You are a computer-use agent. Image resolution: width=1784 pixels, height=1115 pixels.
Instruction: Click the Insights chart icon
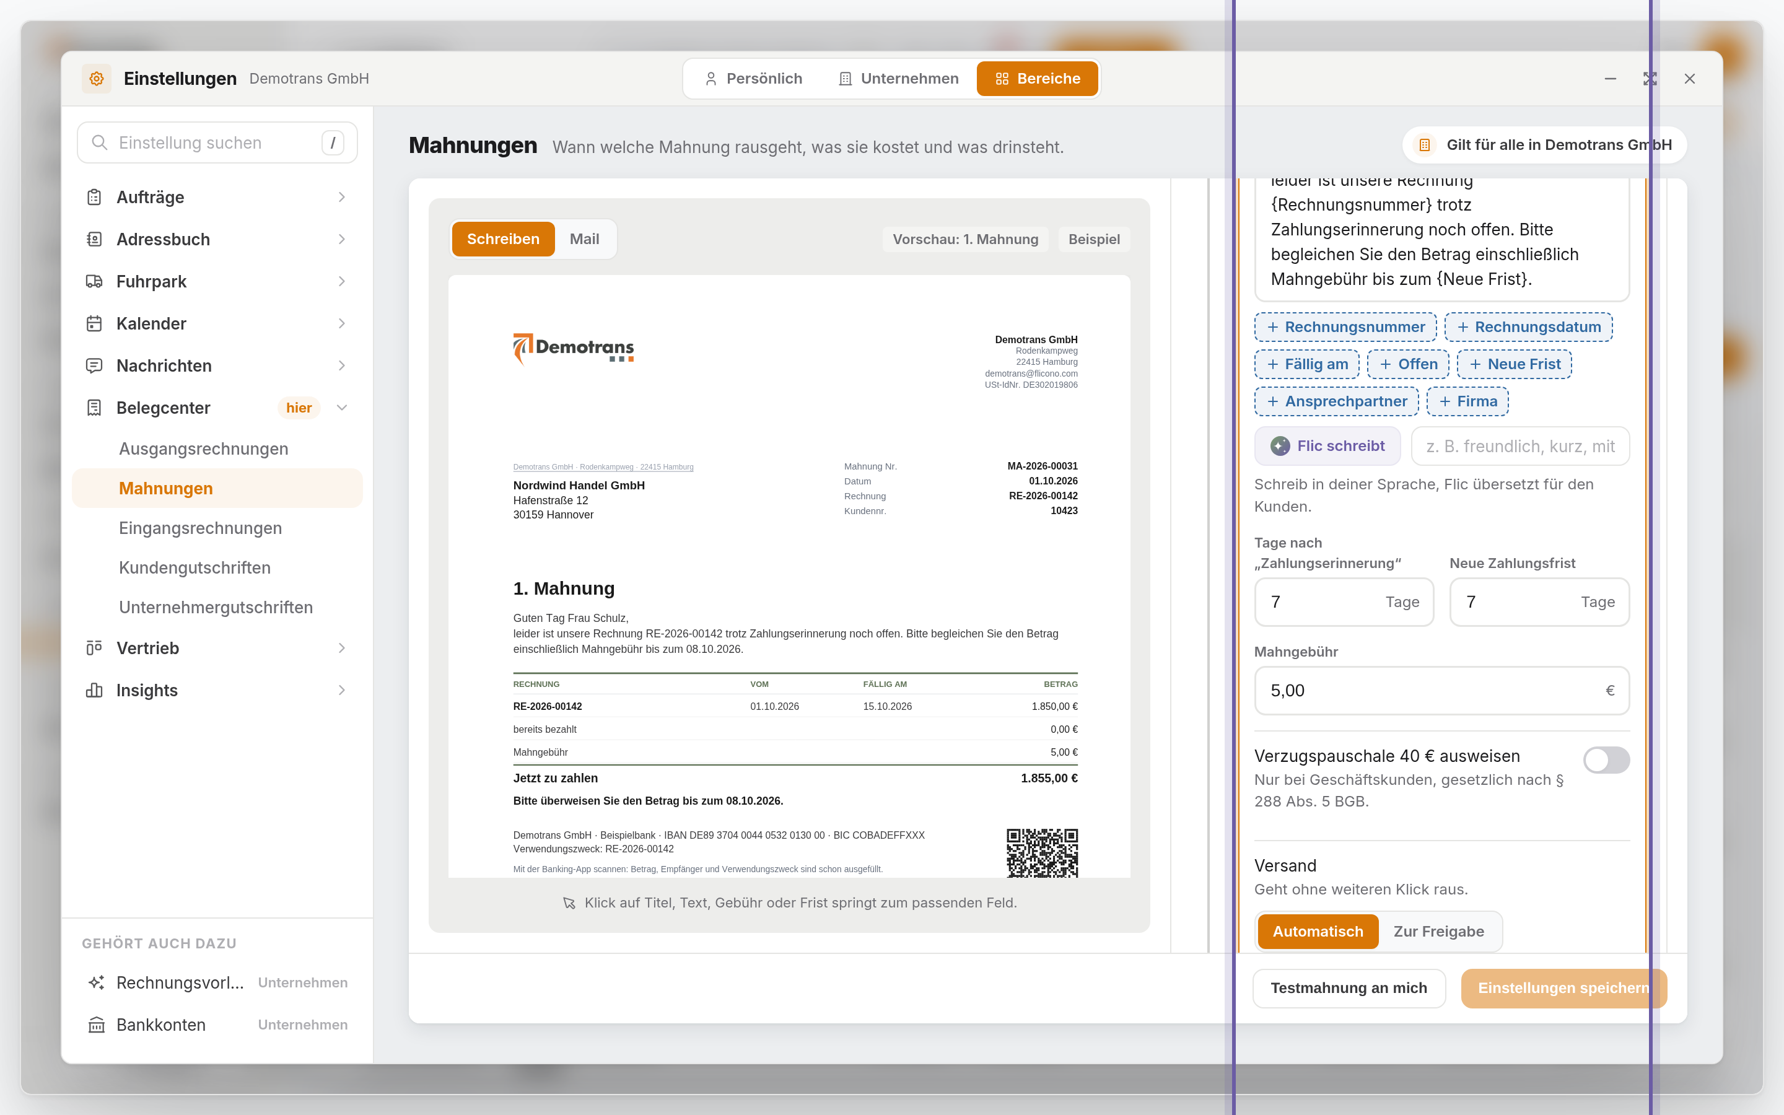click(x=94, y=689)
